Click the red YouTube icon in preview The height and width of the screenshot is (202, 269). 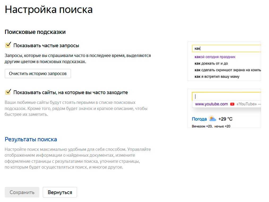pyautogui.click(x=232, y=104)
